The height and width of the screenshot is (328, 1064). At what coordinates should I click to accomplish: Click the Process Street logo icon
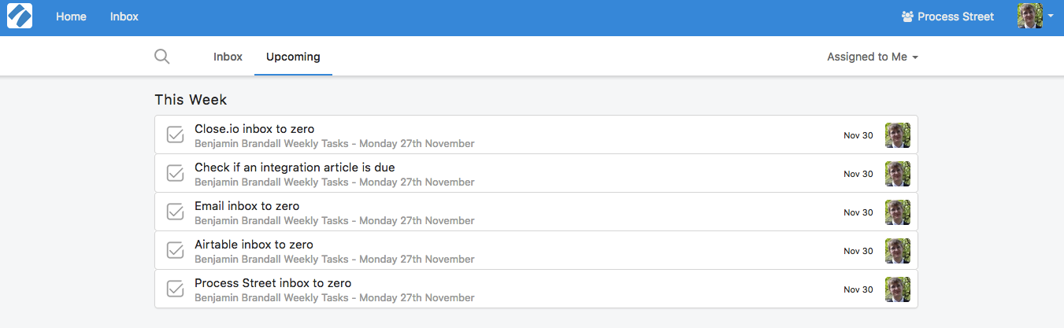pyautogui.click(x=20, y=17)
